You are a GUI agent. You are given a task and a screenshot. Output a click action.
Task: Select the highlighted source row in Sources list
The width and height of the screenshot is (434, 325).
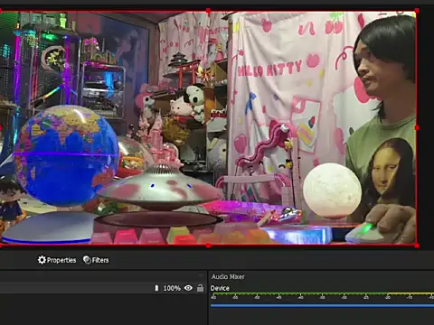103,288
